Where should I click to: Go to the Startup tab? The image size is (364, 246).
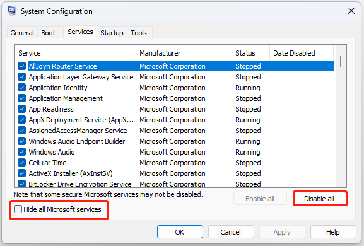click(112, 33)
